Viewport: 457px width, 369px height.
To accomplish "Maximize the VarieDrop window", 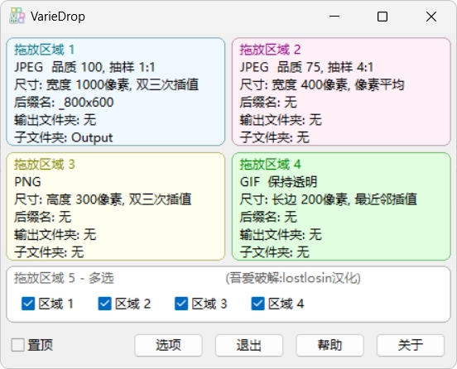I will 382,17.
